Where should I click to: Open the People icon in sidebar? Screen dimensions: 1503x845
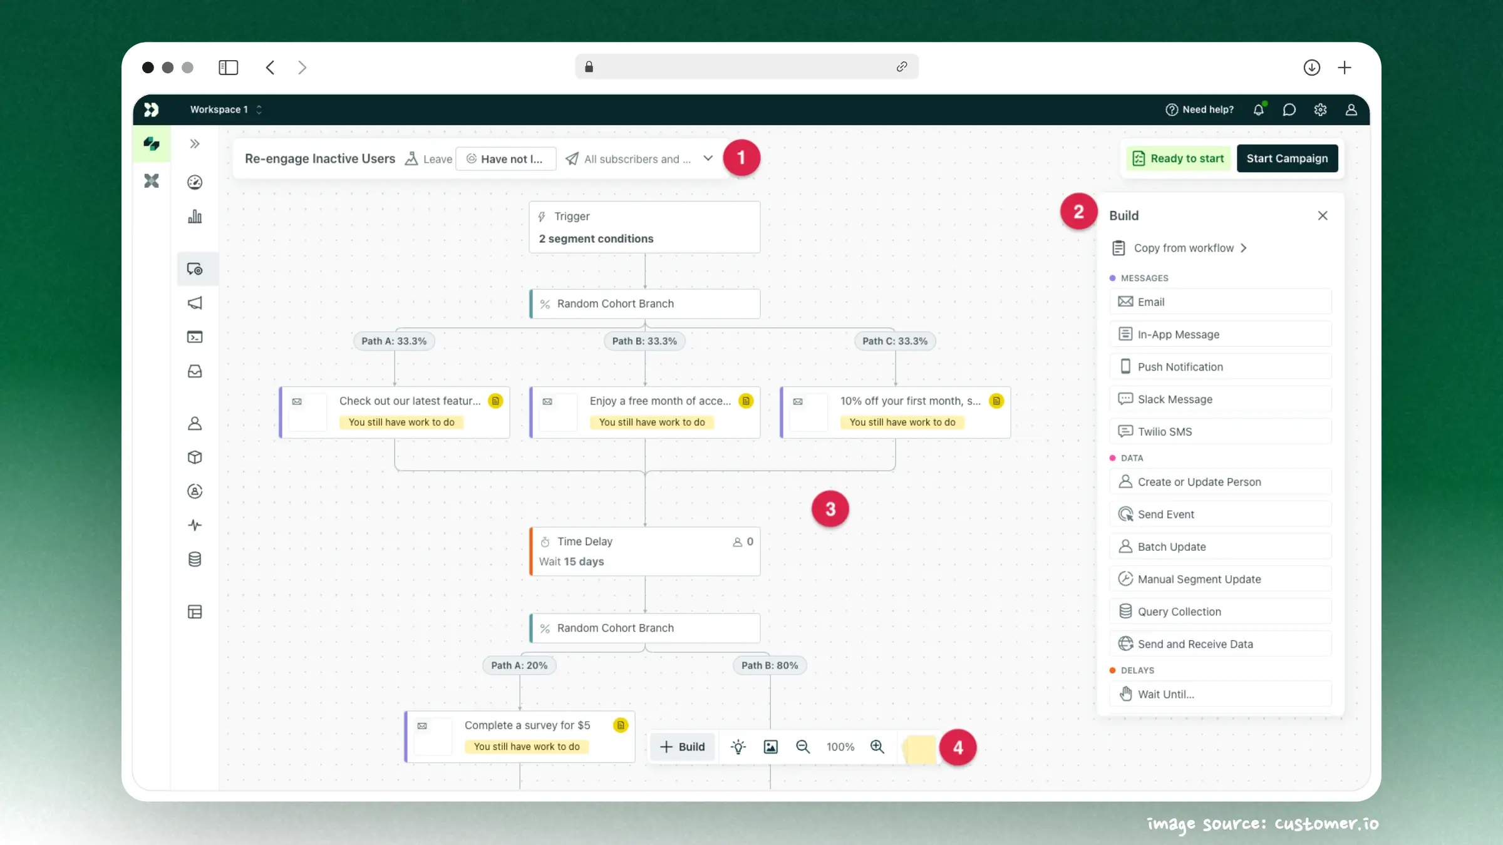click(x=195, y=424)
